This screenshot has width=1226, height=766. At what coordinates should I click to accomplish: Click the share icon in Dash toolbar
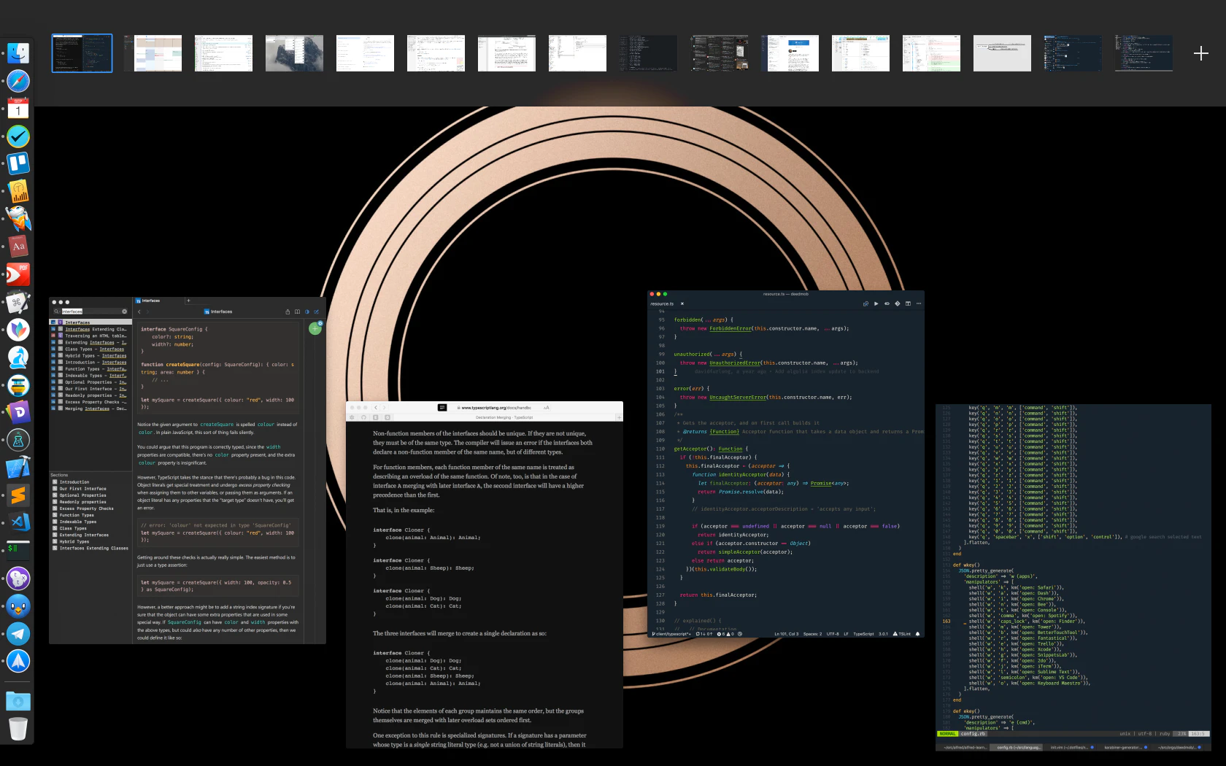click(288, 312)
